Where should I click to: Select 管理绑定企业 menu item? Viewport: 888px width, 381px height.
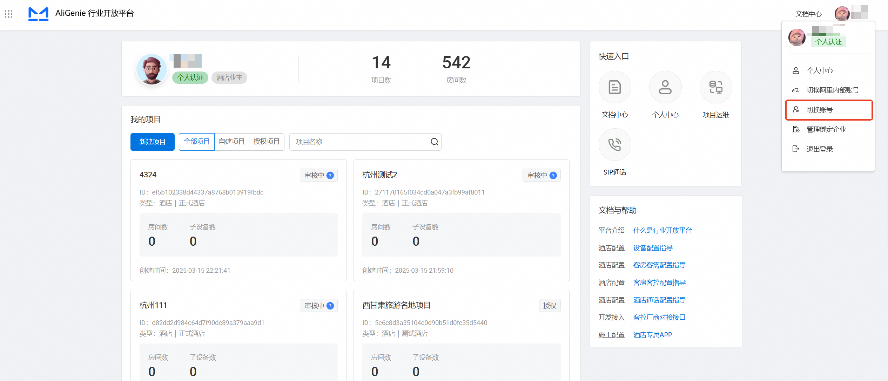[x=828, y=129]
